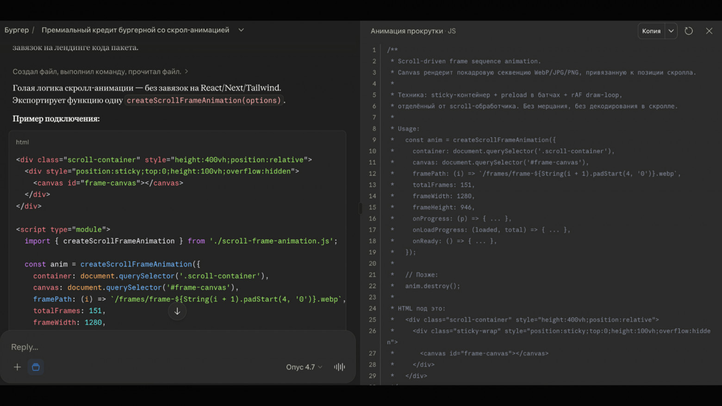Open the Опус 4.7 model selector
This screenshot has width=722, height=406.
click(304, 367)
